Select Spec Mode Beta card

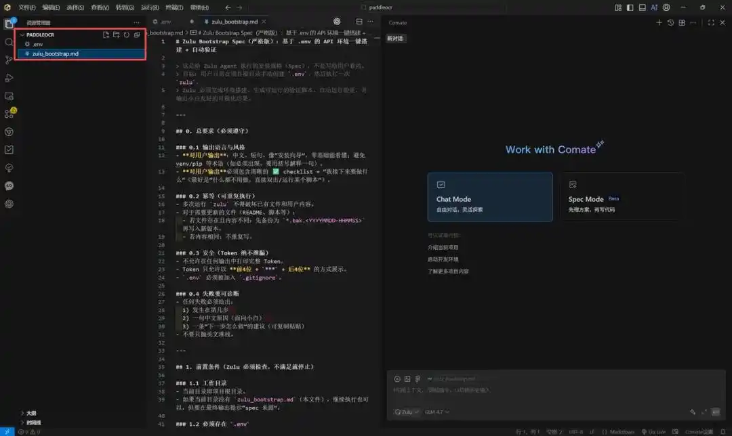pos(622,197)
